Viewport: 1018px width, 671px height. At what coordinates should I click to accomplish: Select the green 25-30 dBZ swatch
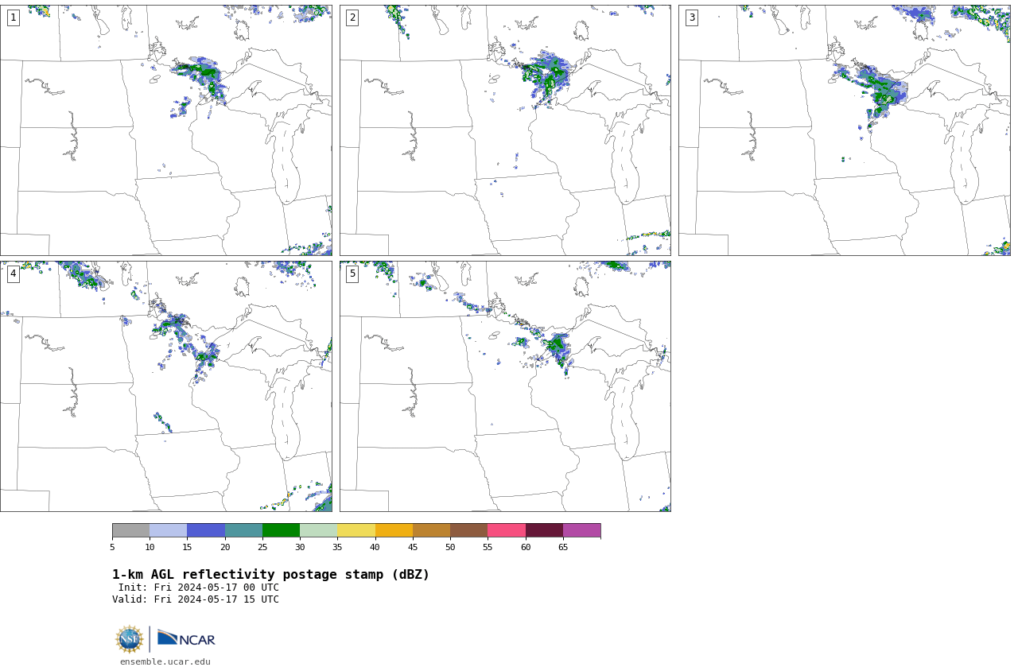click(x=281, y=530)
